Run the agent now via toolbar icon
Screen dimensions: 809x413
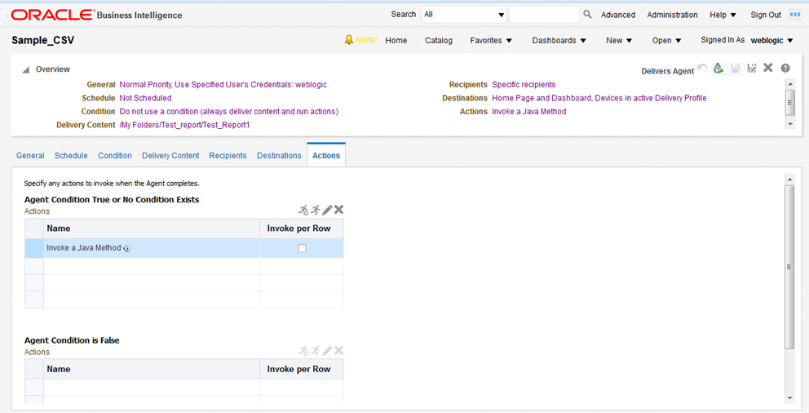pos(718,68)
